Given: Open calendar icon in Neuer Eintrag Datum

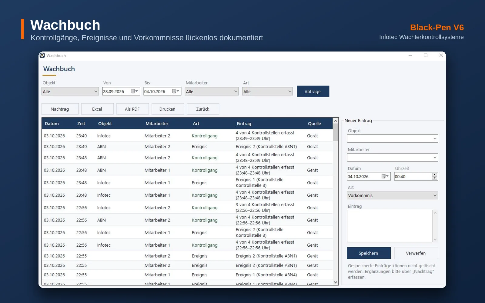Looking at the screenshot, I should coord(385,176).
